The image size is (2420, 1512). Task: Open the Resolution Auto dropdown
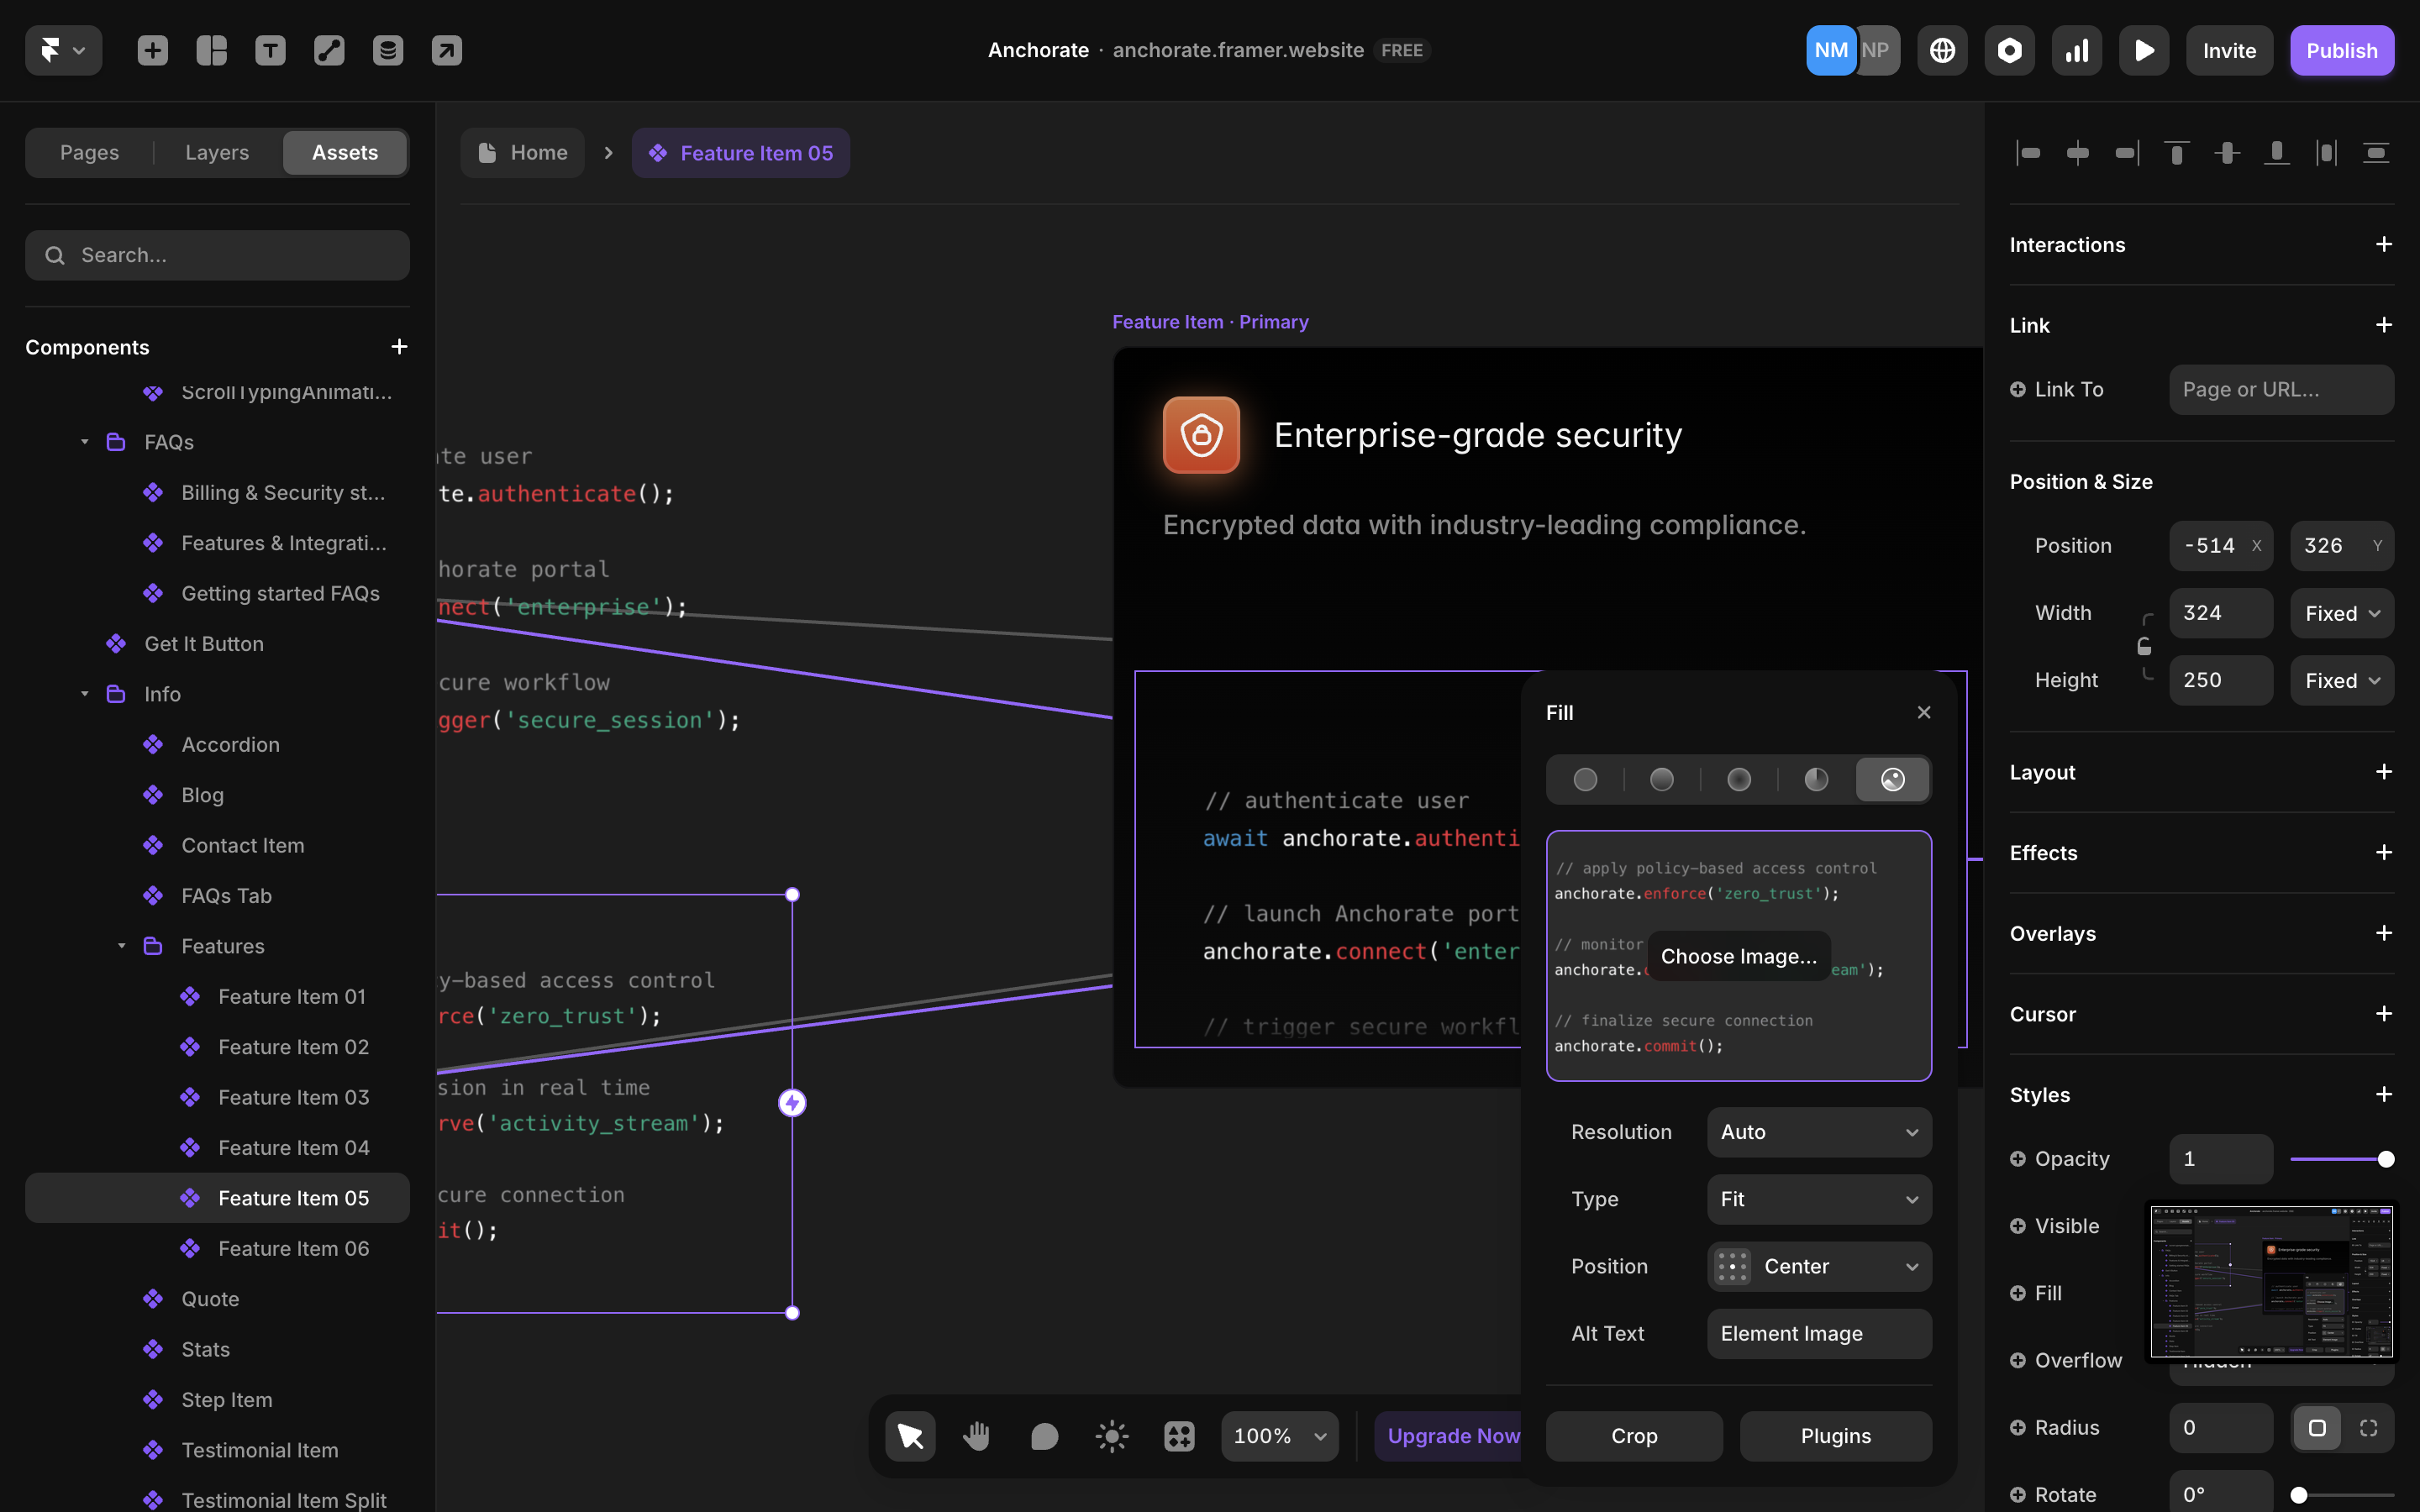point(1819,1132)
